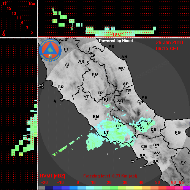Click the date '26 Jan 2010'

169,43
